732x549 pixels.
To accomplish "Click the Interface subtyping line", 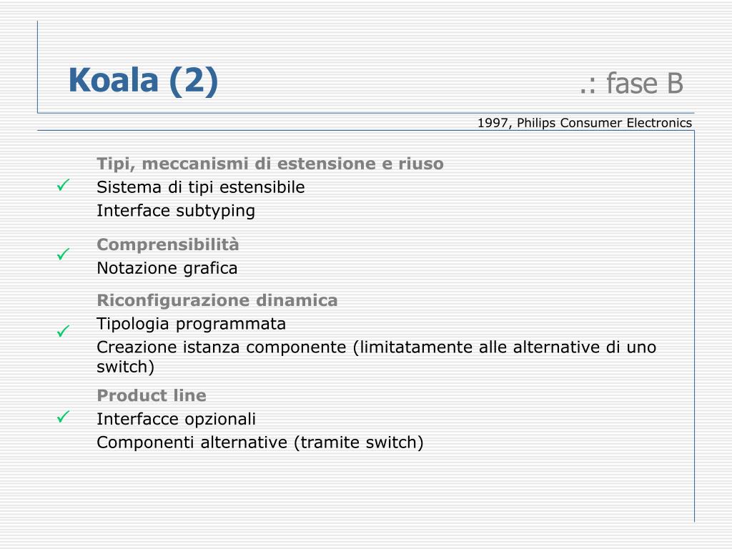I will coord(176,211).
